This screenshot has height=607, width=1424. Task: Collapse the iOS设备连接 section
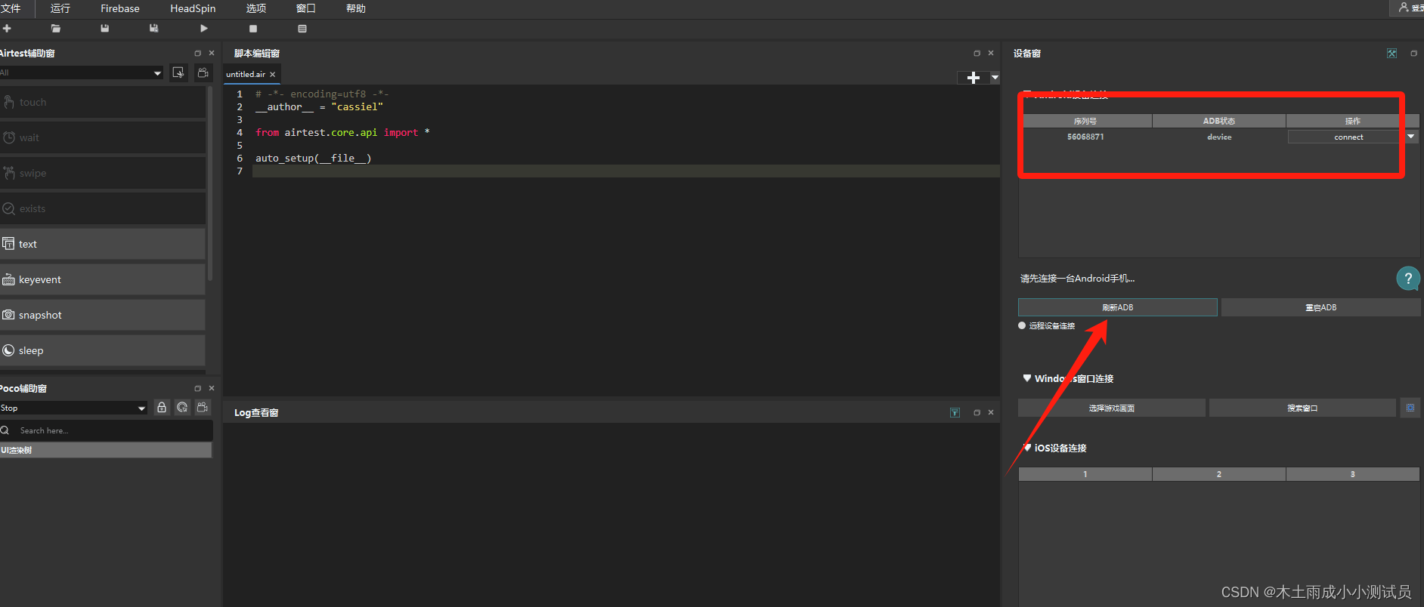[1026, 448]
